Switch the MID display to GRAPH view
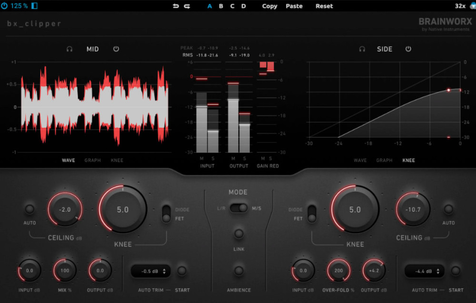This screenshot has height=303, width=476. pos(92,160)
